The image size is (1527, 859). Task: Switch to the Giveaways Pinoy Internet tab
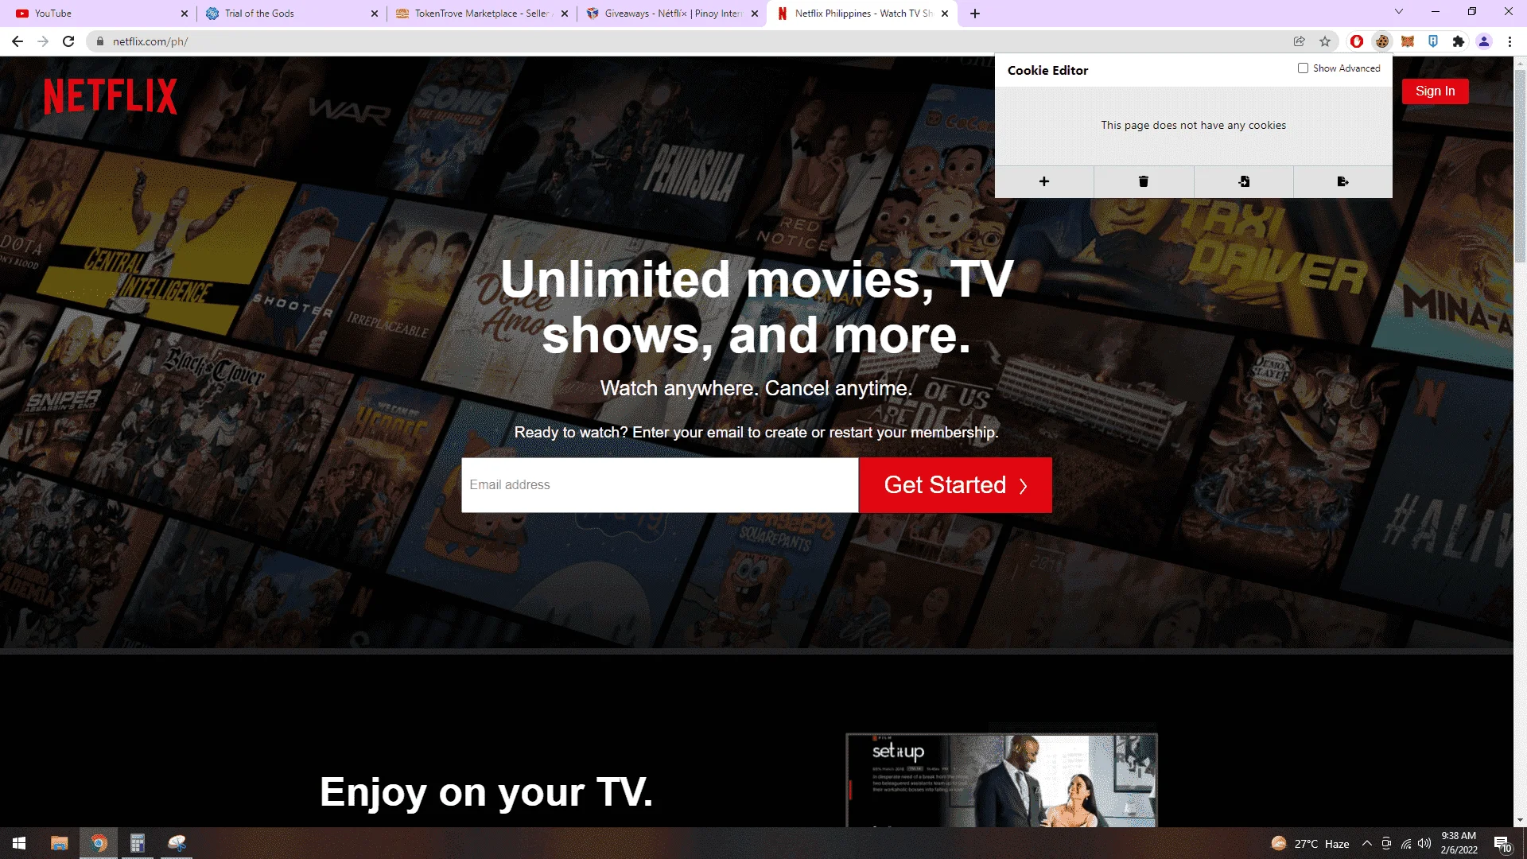pyautogui.click(x=672, y=14)
